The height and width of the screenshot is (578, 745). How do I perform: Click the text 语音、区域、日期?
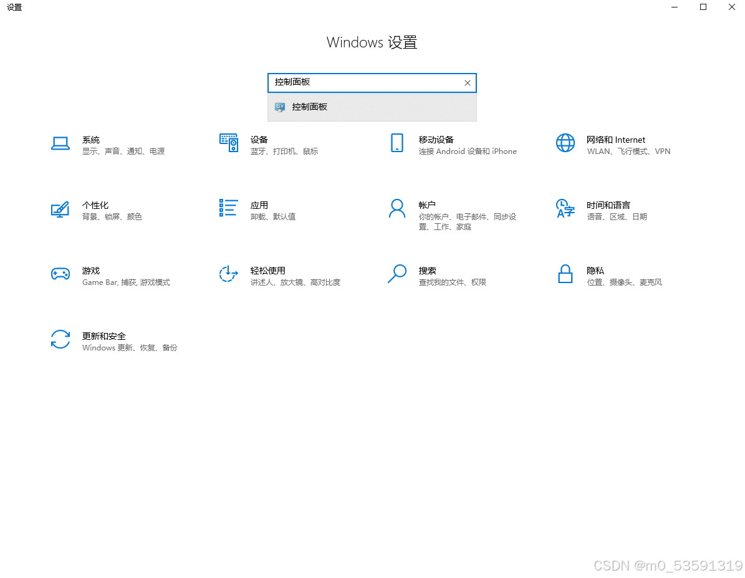pos(617,217)
